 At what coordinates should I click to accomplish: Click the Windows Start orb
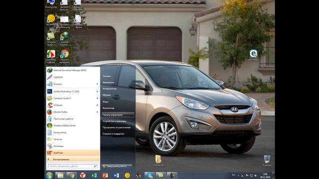49,176
